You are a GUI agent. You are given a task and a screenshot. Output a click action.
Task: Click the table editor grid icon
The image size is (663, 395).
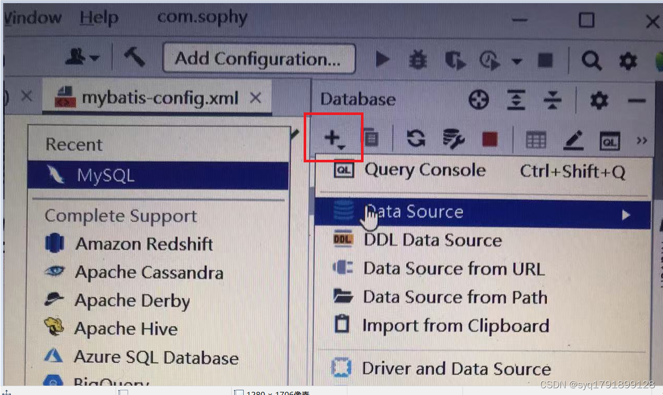pos(536,140)
